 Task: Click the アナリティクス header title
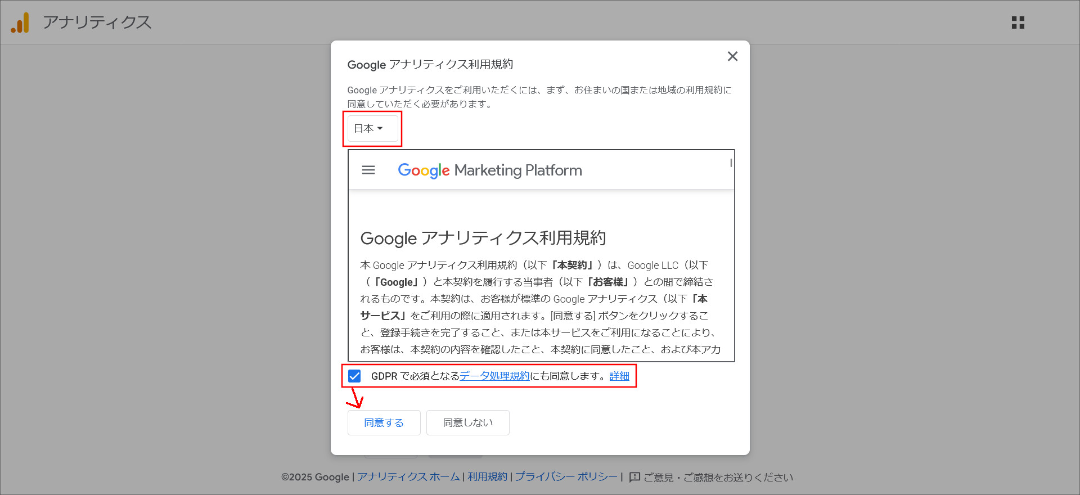(x=97, y=22)
